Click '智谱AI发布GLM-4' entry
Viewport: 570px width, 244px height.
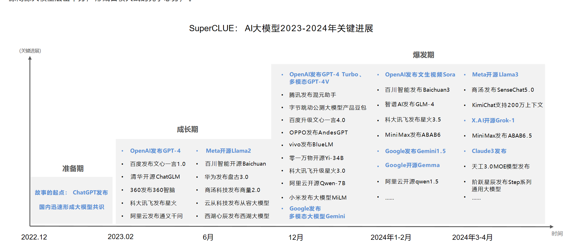point(409,104)
